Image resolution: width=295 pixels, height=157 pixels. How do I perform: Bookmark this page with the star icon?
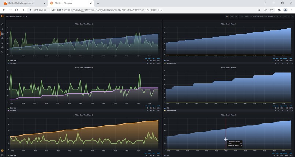[272, 10]
